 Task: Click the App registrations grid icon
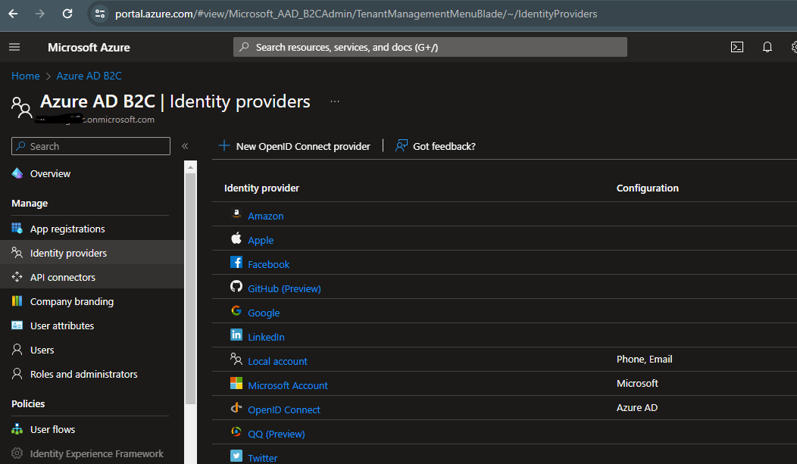[17, 229]
